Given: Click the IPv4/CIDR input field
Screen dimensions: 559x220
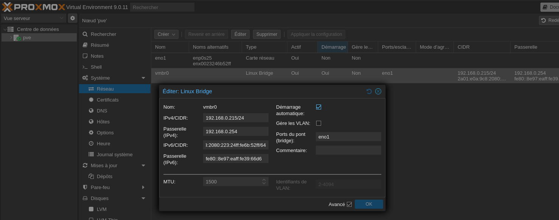Looking at the screenshot, I should click(x=235, y=118).
